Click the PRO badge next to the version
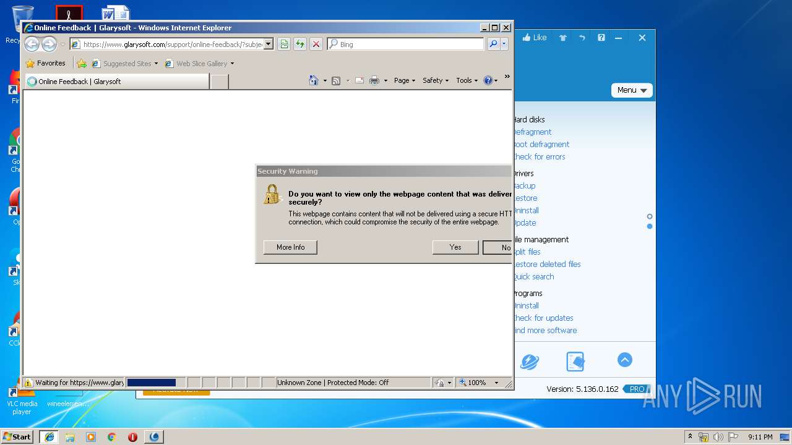 [637, 389]
